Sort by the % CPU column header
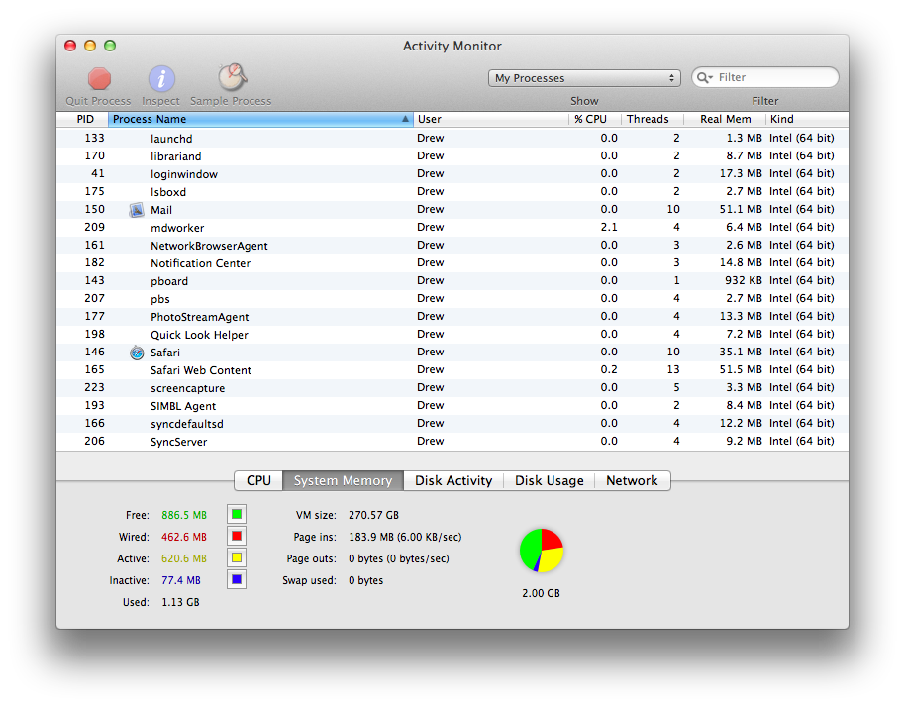 pyautogui.click(x=594, y=119)
